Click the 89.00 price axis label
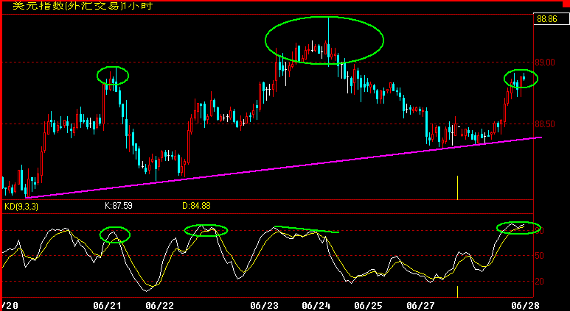570x311 pixels. click(x=545, y=62)
